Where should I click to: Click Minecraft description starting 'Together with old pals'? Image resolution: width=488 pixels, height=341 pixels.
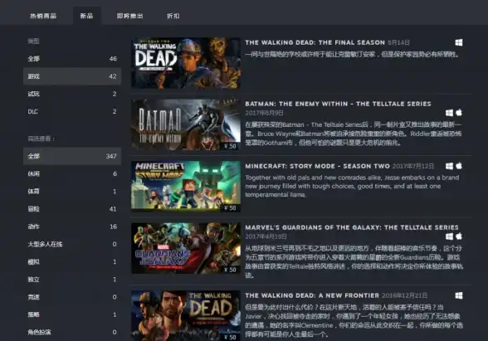352,186
